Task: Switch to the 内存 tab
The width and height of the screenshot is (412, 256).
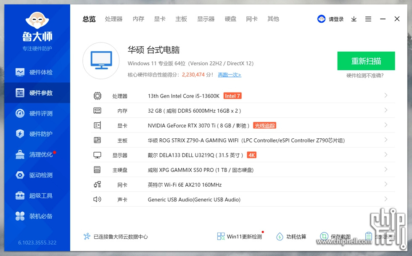Action: click(138, 19)
